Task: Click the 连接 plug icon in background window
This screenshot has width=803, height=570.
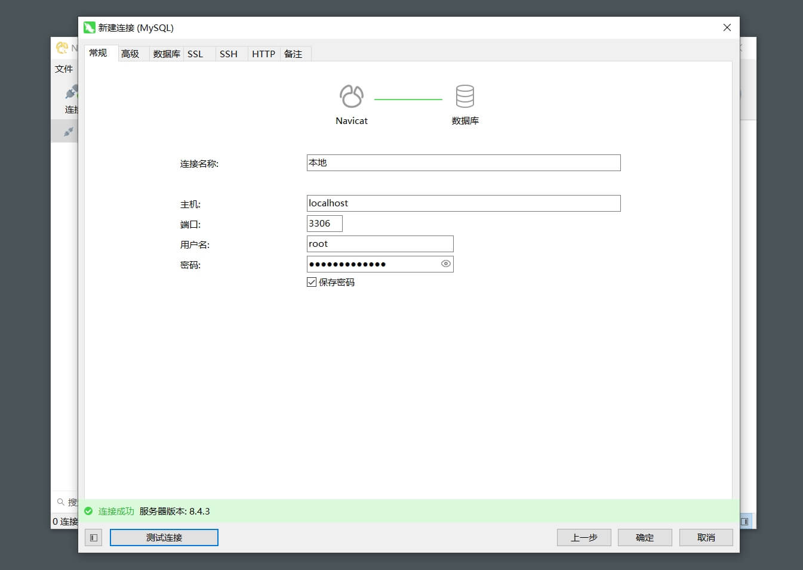Action: pyautogui.click(x=71, y=92)
